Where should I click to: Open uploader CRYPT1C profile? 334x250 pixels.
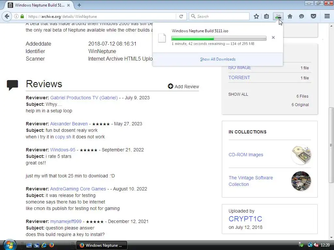point(245,219)
